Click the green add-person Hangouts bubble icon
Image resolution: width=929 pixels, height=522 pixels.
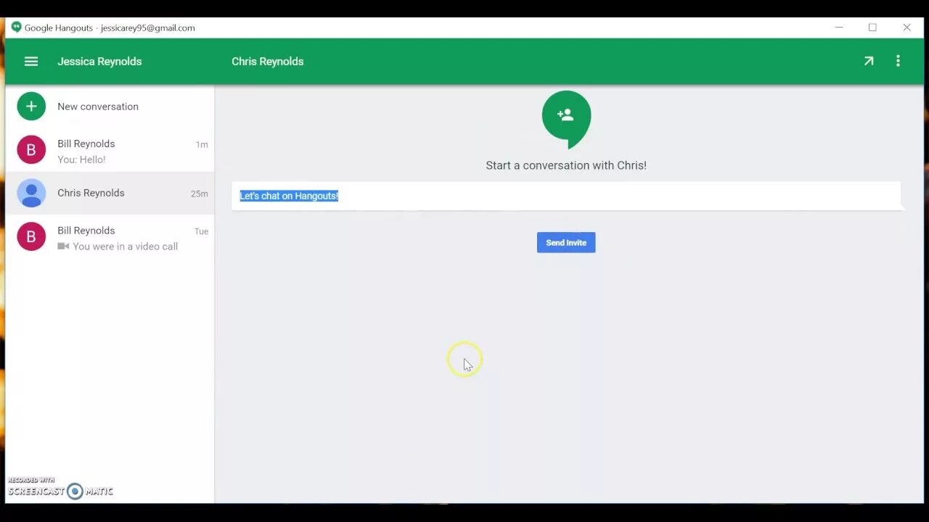point(566,119)
